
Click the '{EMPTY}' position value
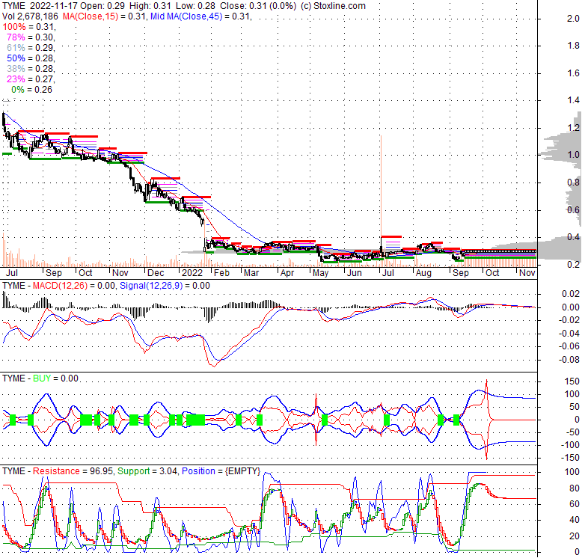pyautogui.click(x=242, y=471)
